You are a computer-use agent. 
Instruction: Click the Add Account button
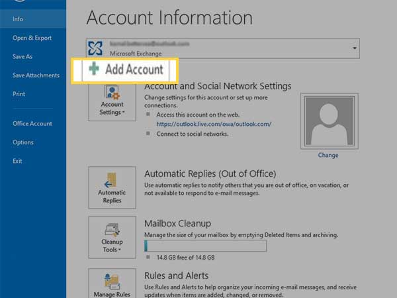point(125,70)
